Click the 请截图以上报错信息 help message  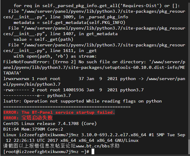61,146
